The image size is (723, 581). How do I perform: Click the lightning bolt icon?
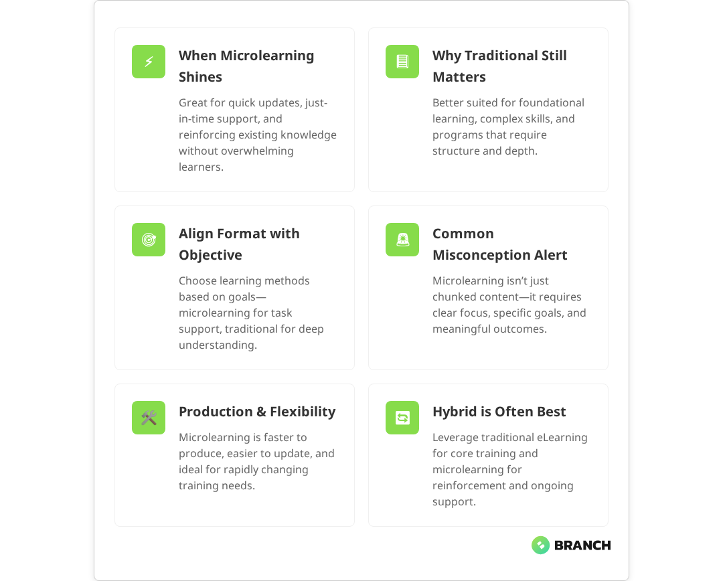[149, 62]
